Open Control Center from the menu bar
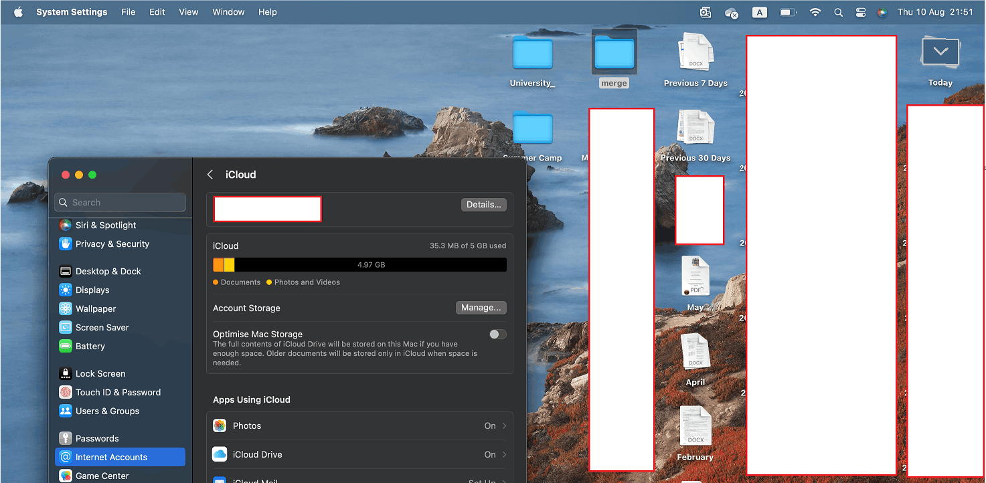Image resolution: width=986 pixels, height=483 pixels. (x=861, y=12)
